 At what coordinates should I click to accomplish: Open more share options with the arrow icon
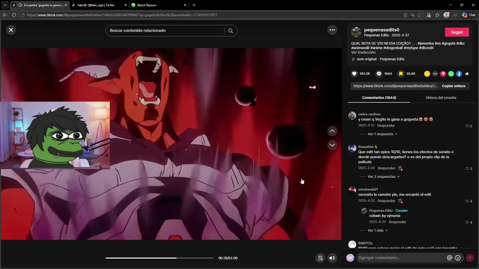click(x=467, y=74)
